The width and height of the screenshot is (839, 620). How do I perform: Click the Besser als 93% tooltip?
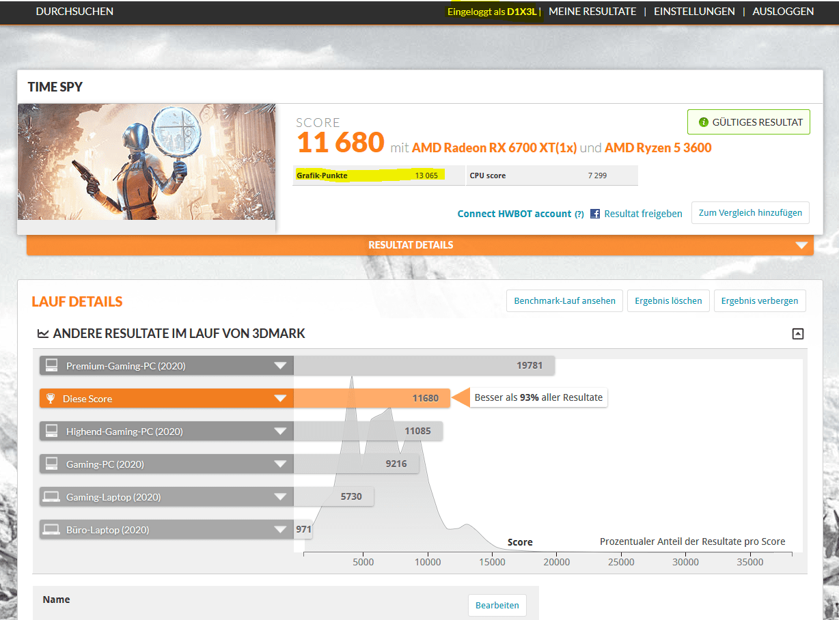coord(538,397)
